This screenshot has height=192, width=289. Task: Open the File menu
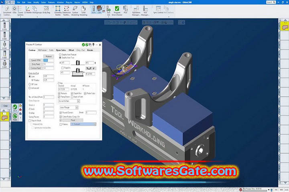18,2
